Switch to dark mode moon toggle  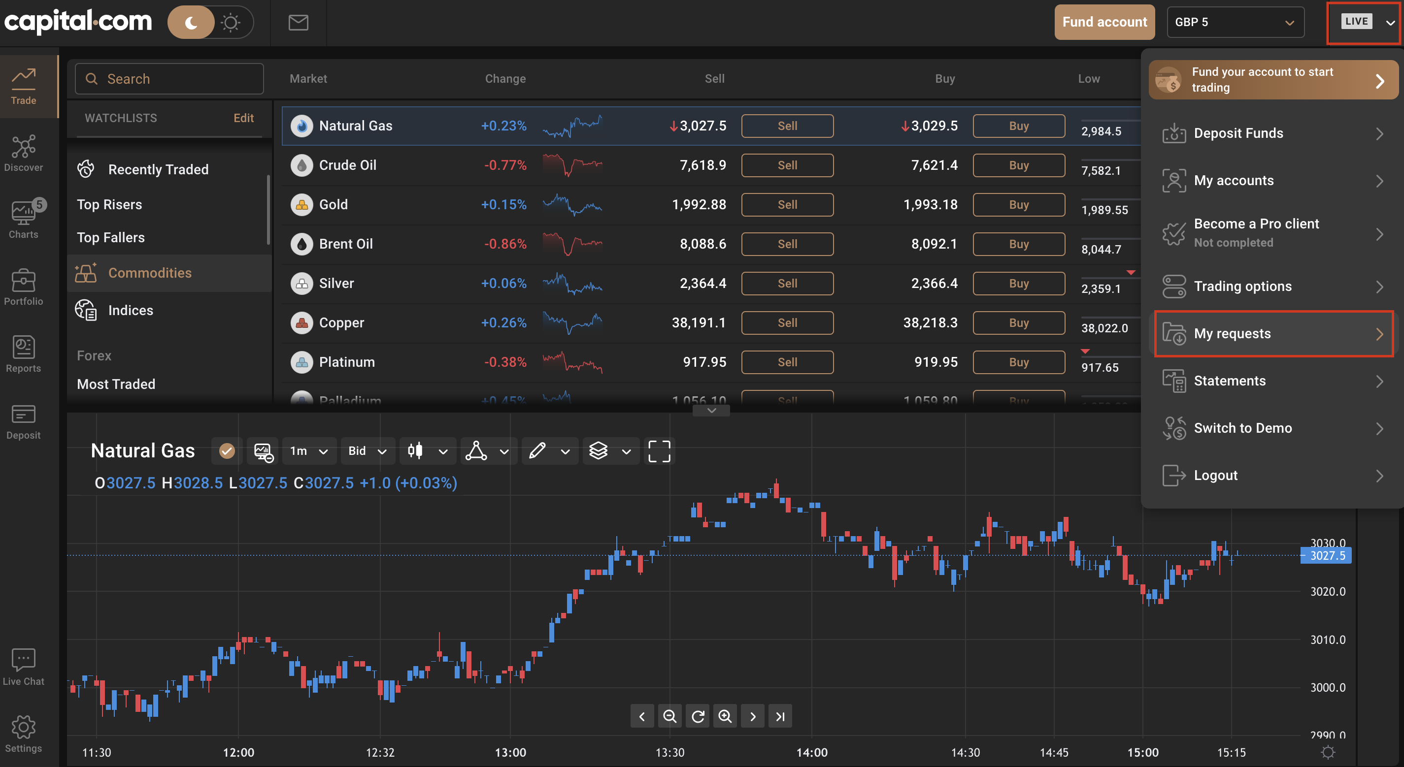click(191, 22)
